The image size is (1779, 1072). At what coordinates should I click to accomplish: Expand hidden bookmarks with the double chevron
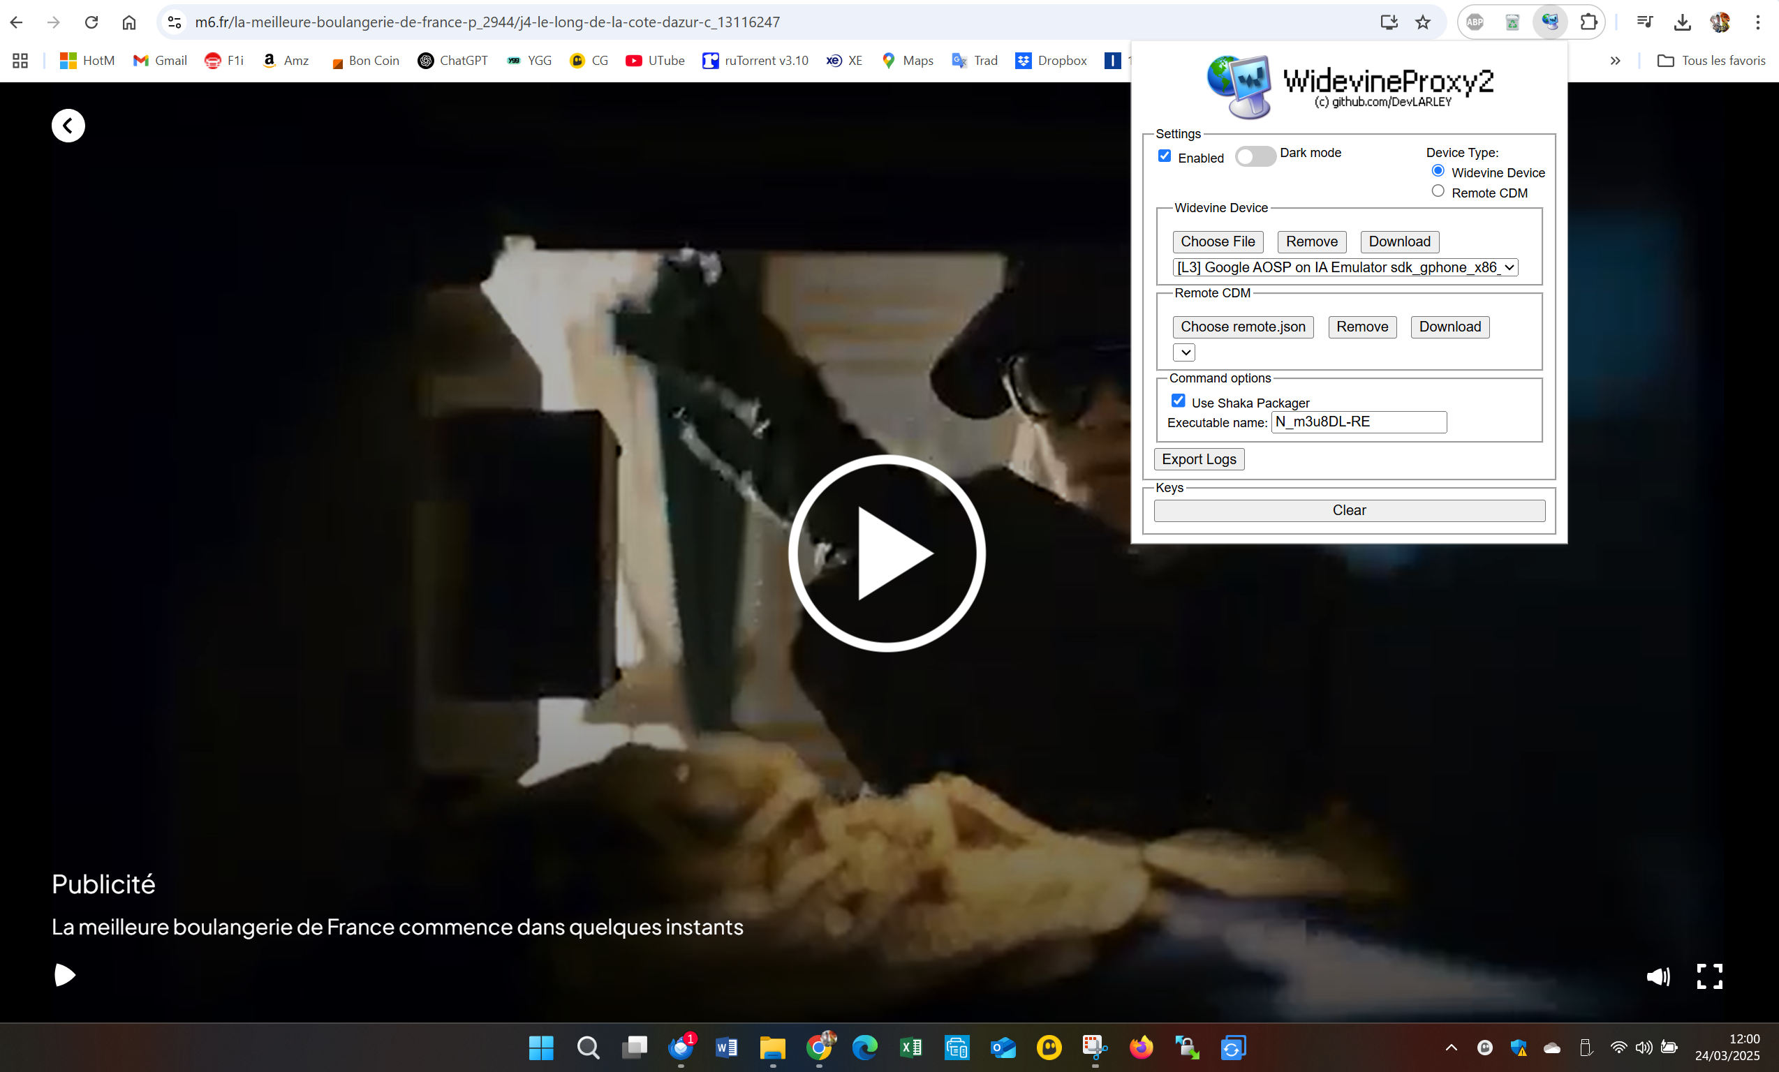click(1615, 61)
